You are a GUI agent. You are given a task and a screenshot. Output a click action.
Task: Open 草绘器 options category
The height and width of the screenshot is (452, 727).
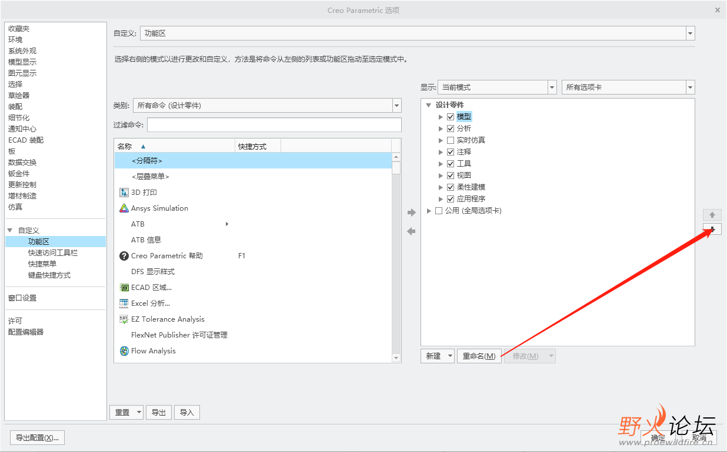tap(19, 96)
